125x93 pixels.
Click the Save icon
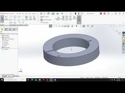tap(53, 13)
